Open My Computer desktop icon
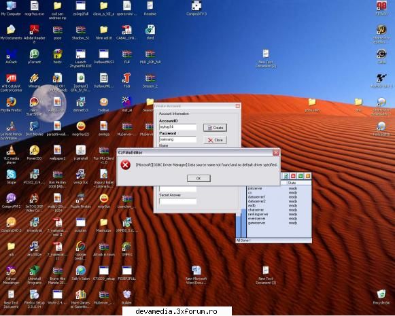 (x=11, y=8)
